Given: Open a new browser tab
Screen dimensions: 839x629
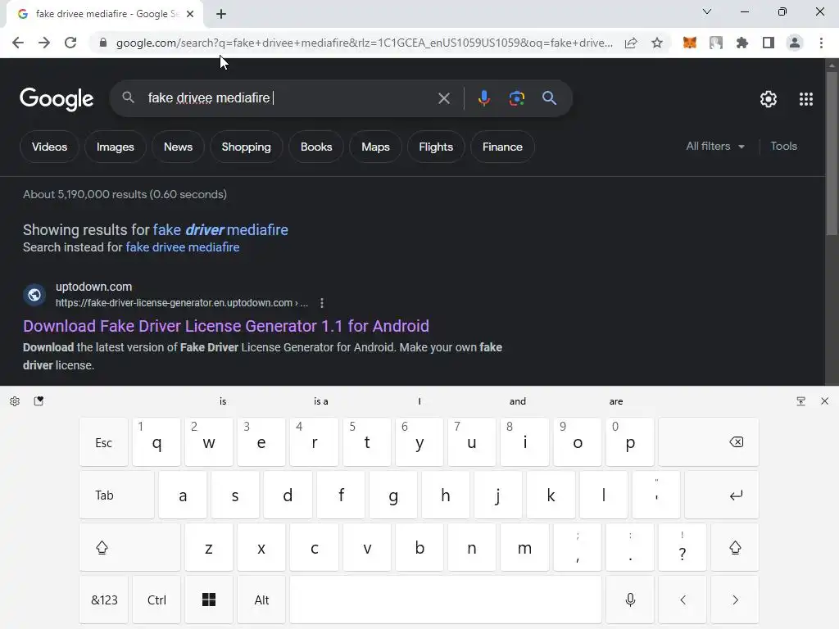Looking at the screenshot, I should click(x=221, y=14).
